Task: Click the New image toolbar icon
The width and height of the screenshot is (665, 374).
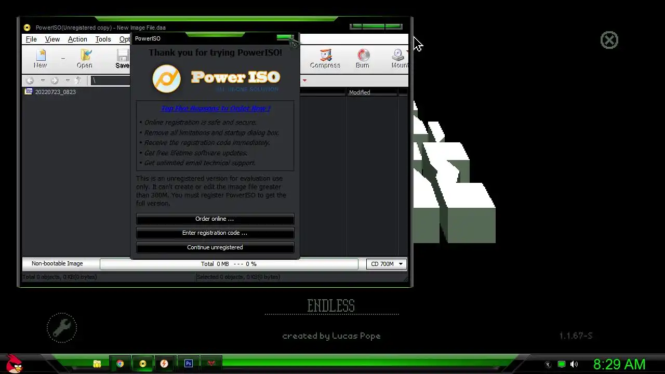Action: coord(40,58)
